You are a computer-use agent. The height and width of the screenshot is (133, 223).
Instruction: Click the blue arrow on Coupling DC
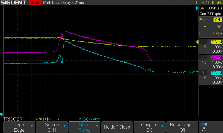(162, 126)
